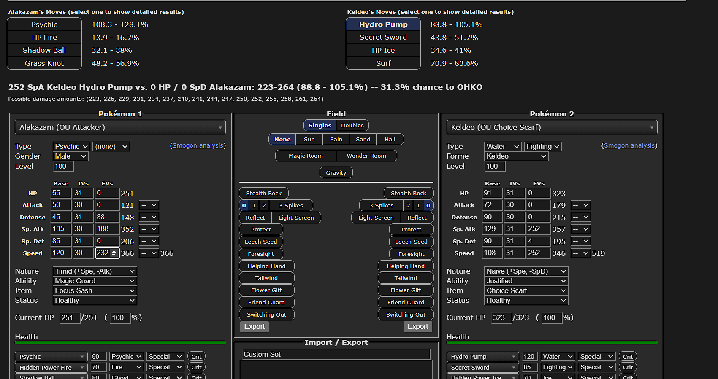Click Alakazam's Speed EVs stepper arrows
The height and width of the screenshot is (379, 718).
pos(114,253)
